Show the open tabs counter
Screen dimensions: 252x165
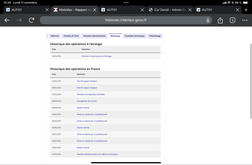(232, 20)
